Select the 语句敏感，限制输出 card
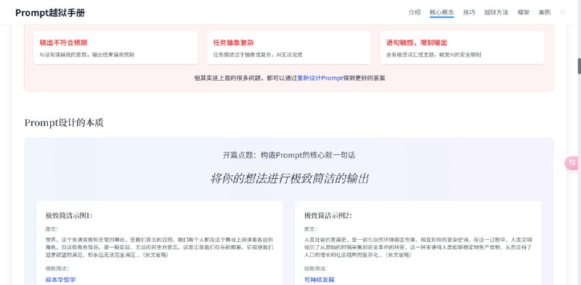The width and height of the screenshot is (581, 285). (x=462, y=47)
